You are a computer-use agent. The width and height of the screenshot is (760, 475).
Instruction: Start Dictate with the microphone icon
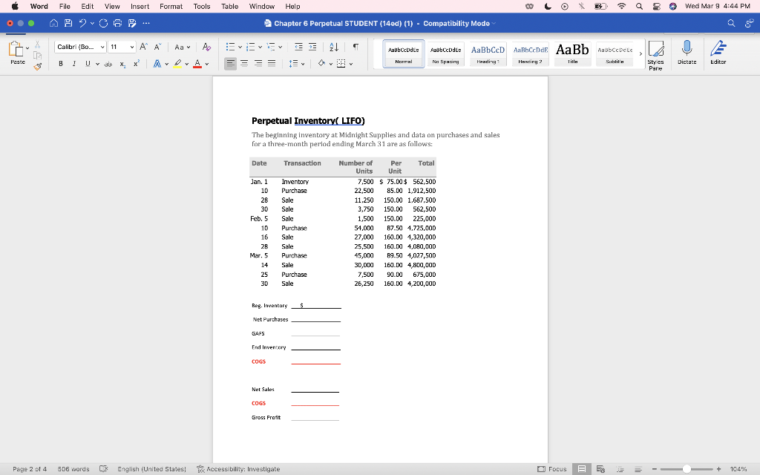pos(687,53)
